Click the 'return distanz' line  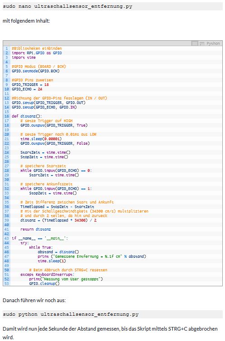tap(36, 229)
